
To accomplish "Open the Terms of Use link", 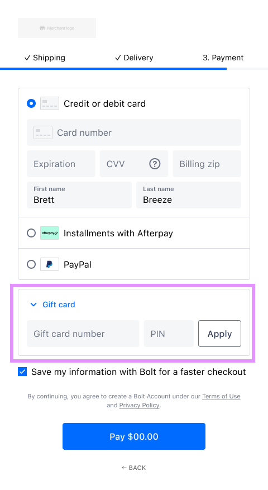I will pyautogui.click(x=222, y=396).
